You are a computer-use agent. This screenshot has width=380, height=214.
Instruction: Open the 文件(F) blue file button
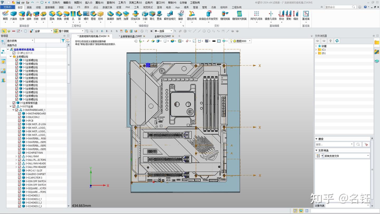(x=8, y=7)
